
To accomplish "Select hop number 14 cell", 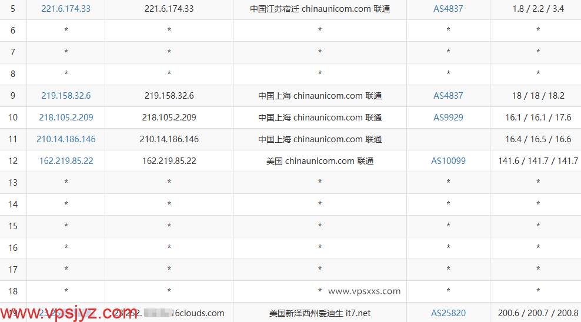I will pyautogui.click(x=13, y=204).
